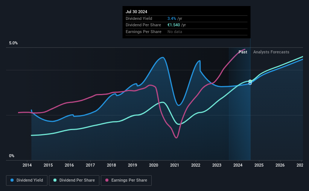Click the 2026 x-axis label

280,165
